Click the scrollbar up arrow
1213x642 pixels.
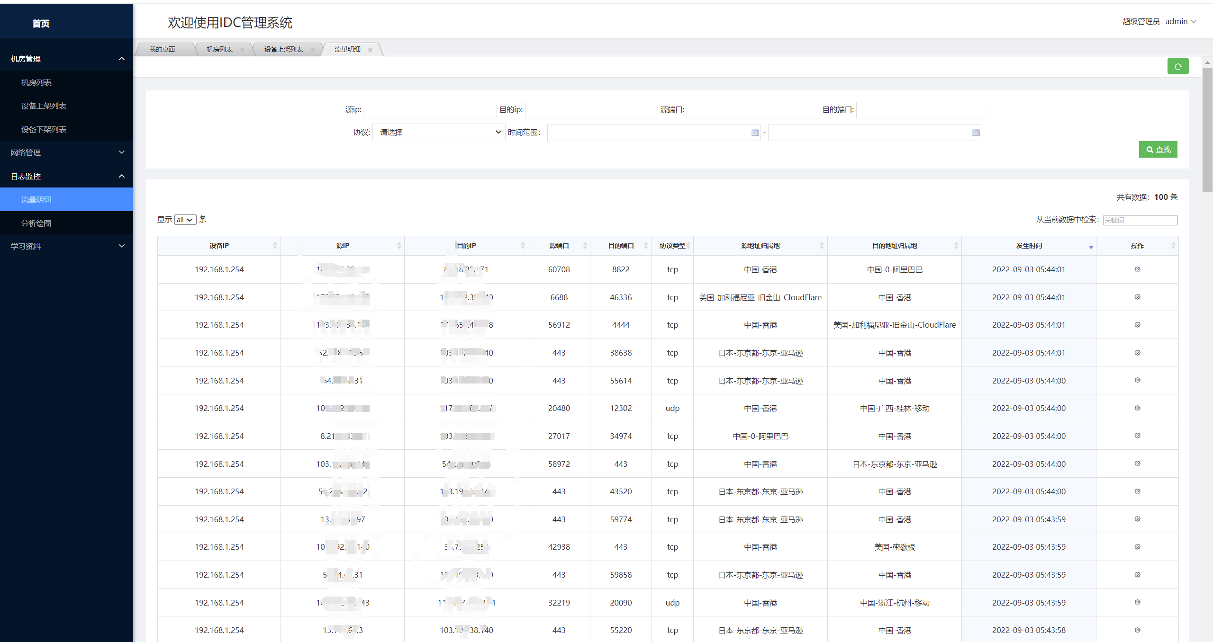pos(1207,62)
